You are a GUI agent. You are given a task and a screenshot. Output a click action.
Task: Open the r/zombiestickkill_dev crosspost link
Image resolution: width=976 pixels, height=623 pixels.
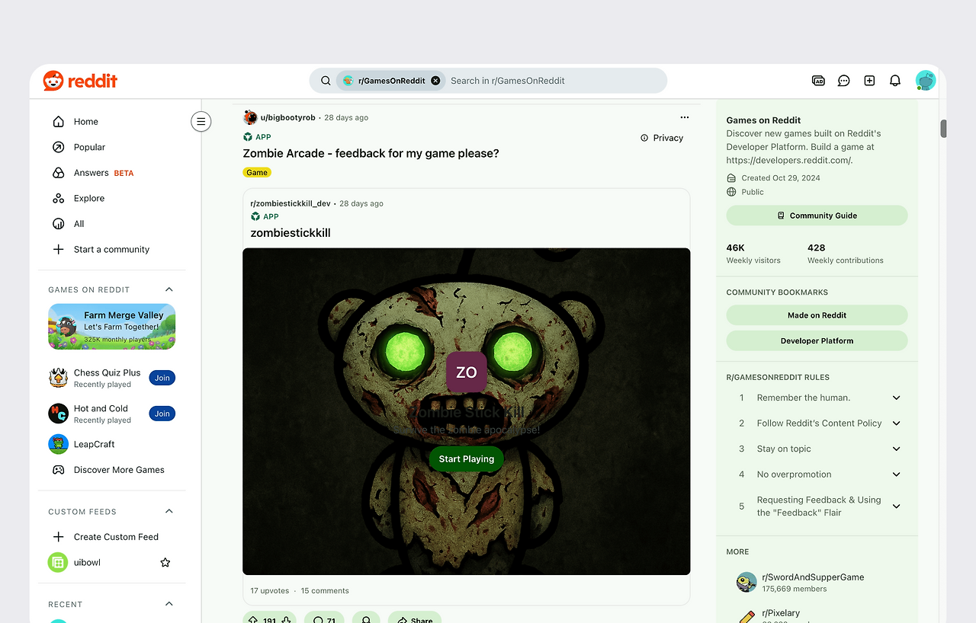coord(291,203)
